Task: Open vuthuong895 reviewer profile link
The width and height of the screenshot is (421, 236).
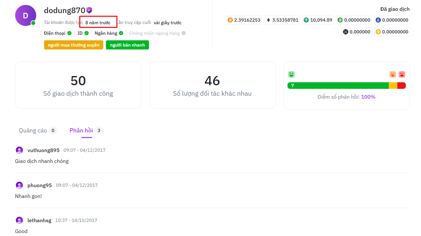Action: (x=43, y=150)
